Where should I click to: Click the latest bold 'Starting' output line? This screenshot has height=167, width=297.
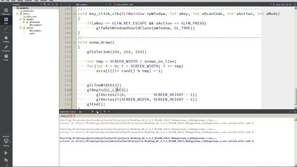(x=138, y=138)
